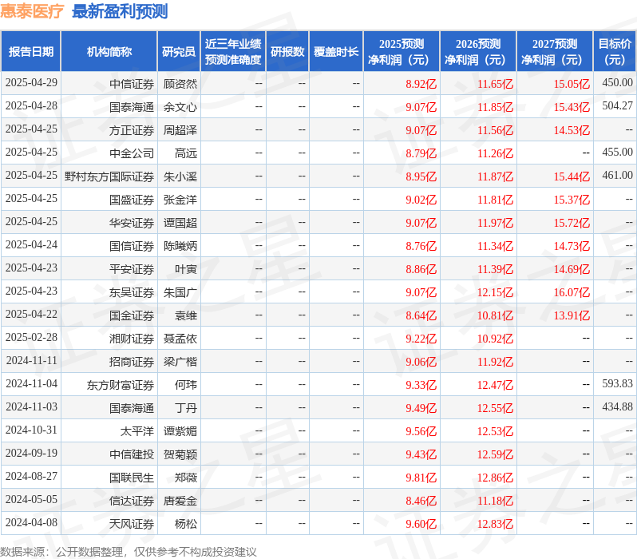
Task: Click 2026 forecast 12.59亿
Action: tap(495, 455)
